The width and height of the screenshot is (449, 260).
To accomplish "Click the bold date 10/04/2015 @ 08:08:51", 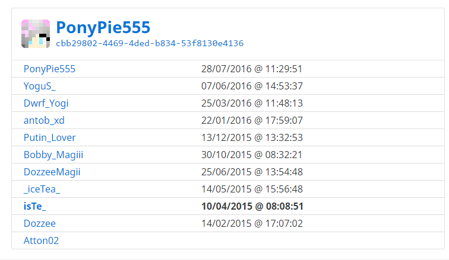I will [x=252, y=206].
